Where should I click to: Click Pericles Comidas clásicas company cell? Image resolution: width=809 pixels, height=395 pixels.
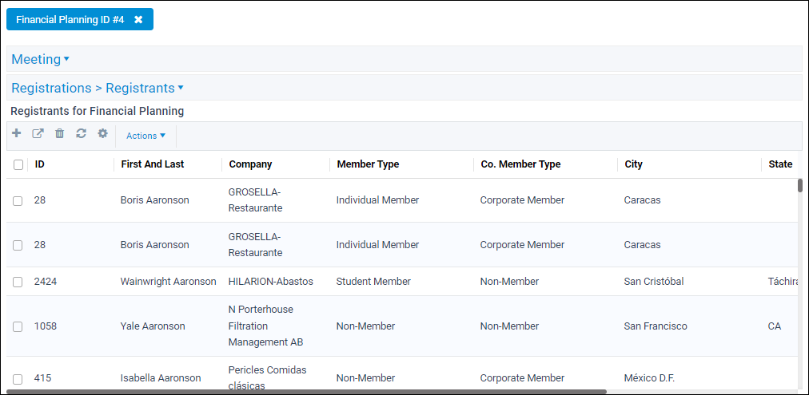pos(267,378)
